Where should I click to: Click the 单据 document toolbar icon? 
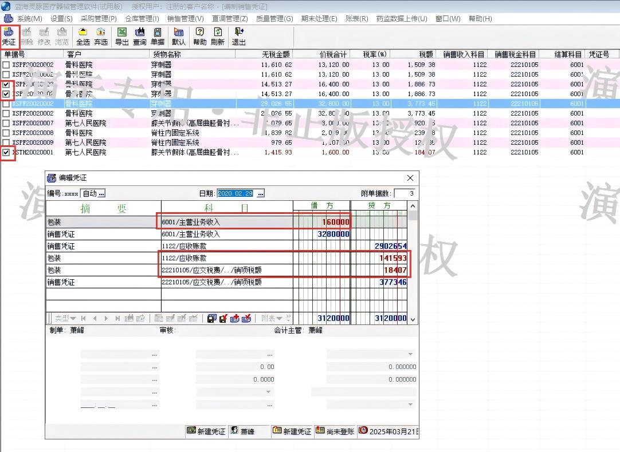(158, 37)
